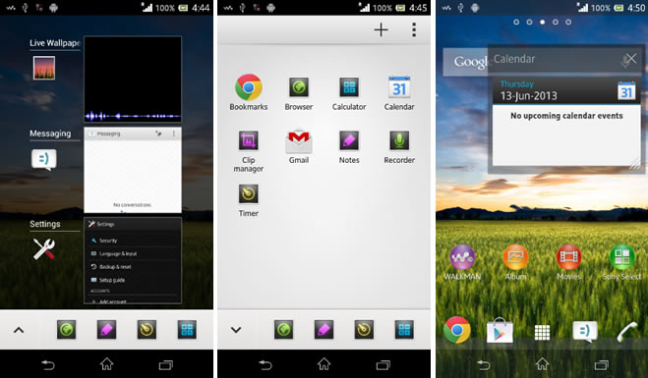Tap the Recent apps button on left screen
This screenshot has height=378, width=648.
(x=166, y=365)
